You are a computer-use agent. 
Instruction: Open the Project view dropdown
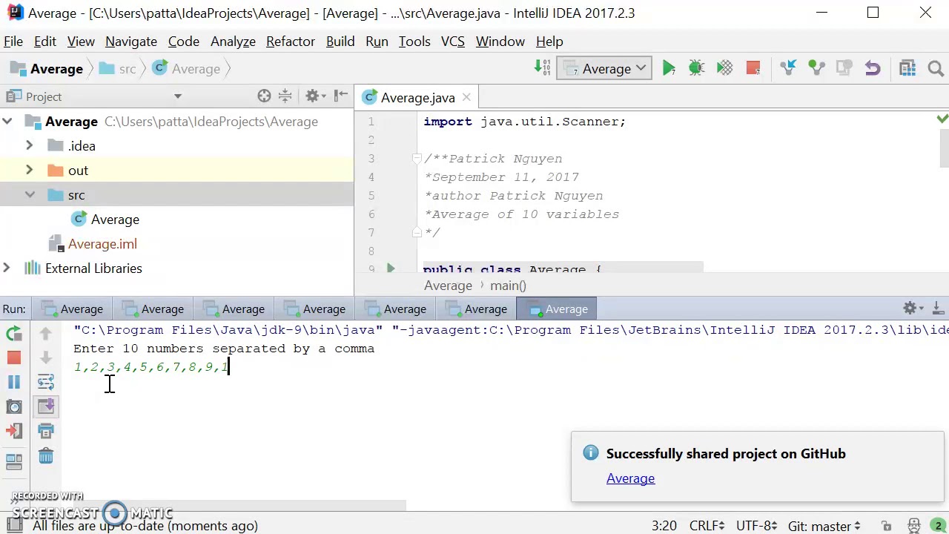tap(177, 96)
